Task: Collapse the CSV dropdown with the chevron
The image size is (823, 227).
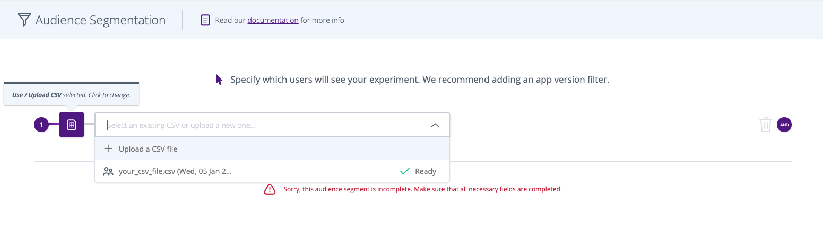Action: 435,126
